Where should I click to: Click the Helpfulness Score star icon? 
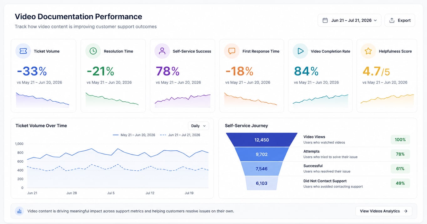(368, 51)
